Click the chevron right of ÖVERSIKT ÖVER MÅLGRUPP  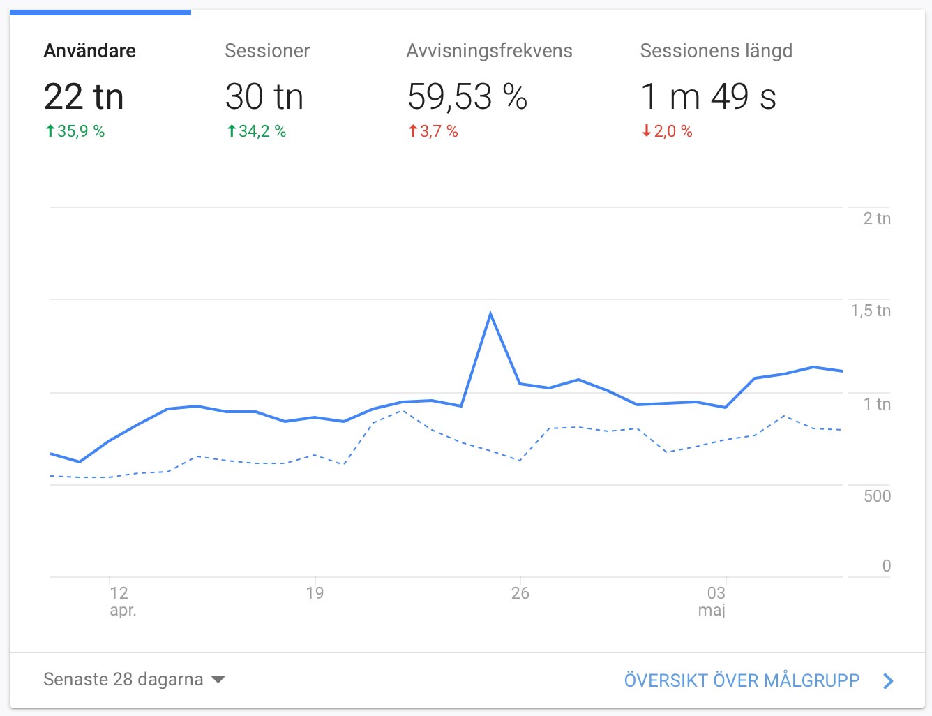(888, 681)
